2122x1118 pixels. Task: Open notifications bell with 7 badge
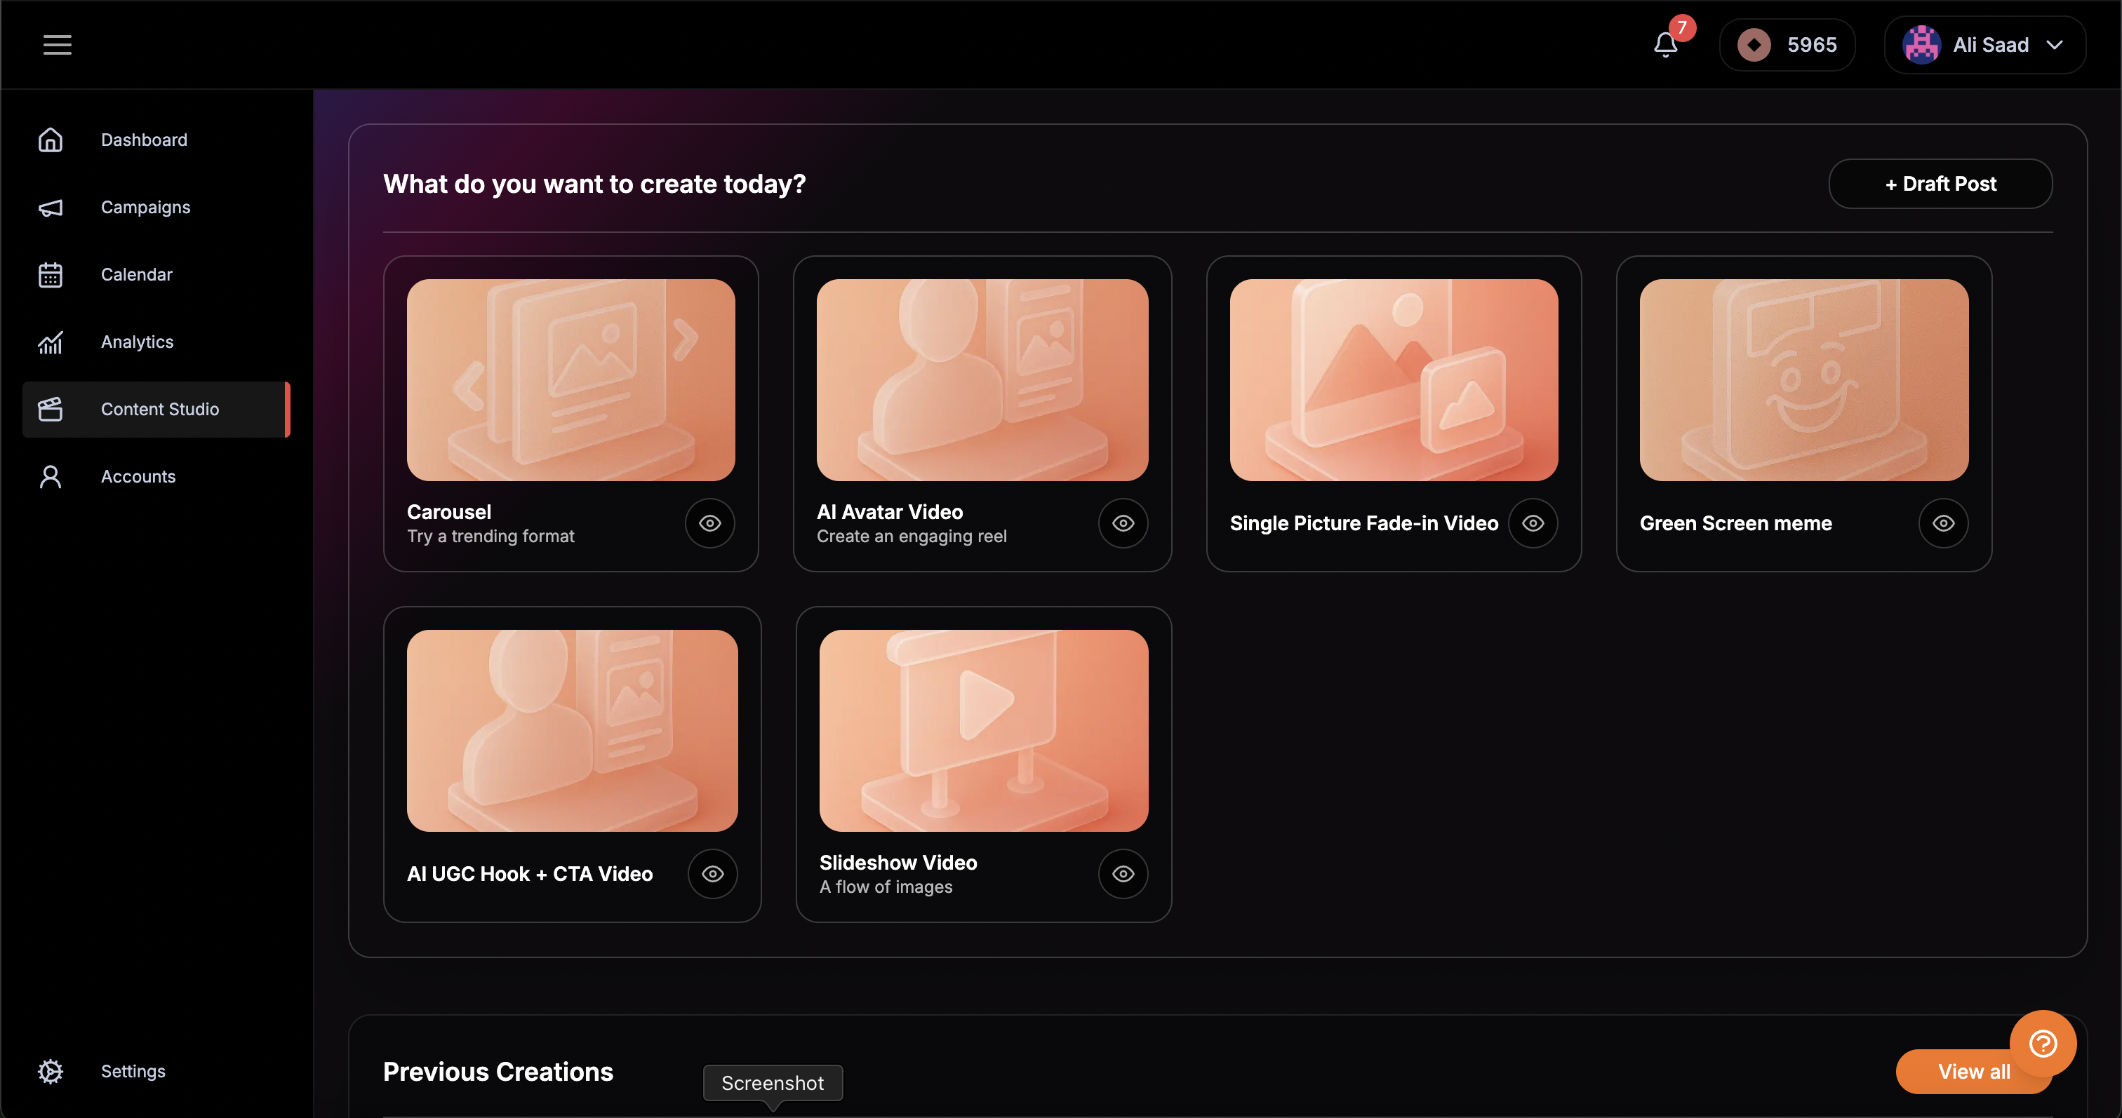point(1666,44)
